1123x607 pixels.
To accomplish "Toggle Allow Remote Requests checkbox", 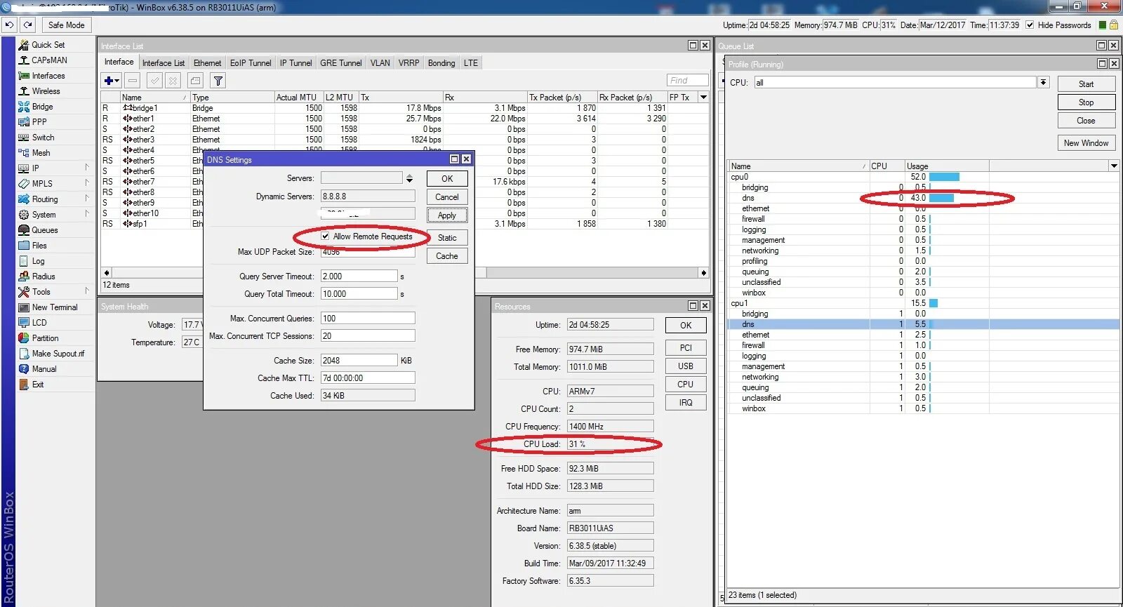I will (x=325, y=236).
